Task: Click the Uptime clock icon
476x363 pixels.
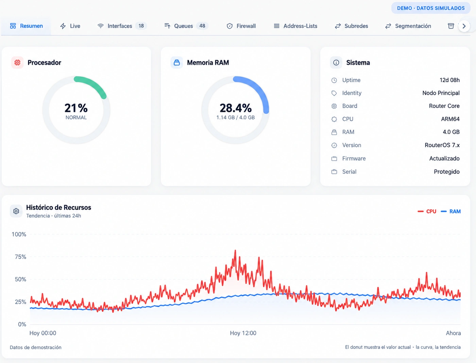Action: click(334, 80)
